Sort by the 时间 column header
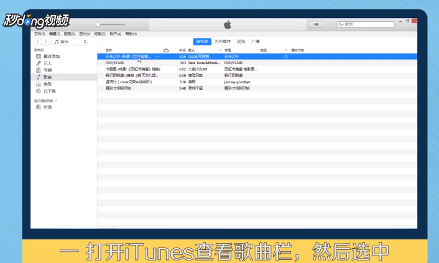This screenshot has width=439, height=263. [183, 50]
